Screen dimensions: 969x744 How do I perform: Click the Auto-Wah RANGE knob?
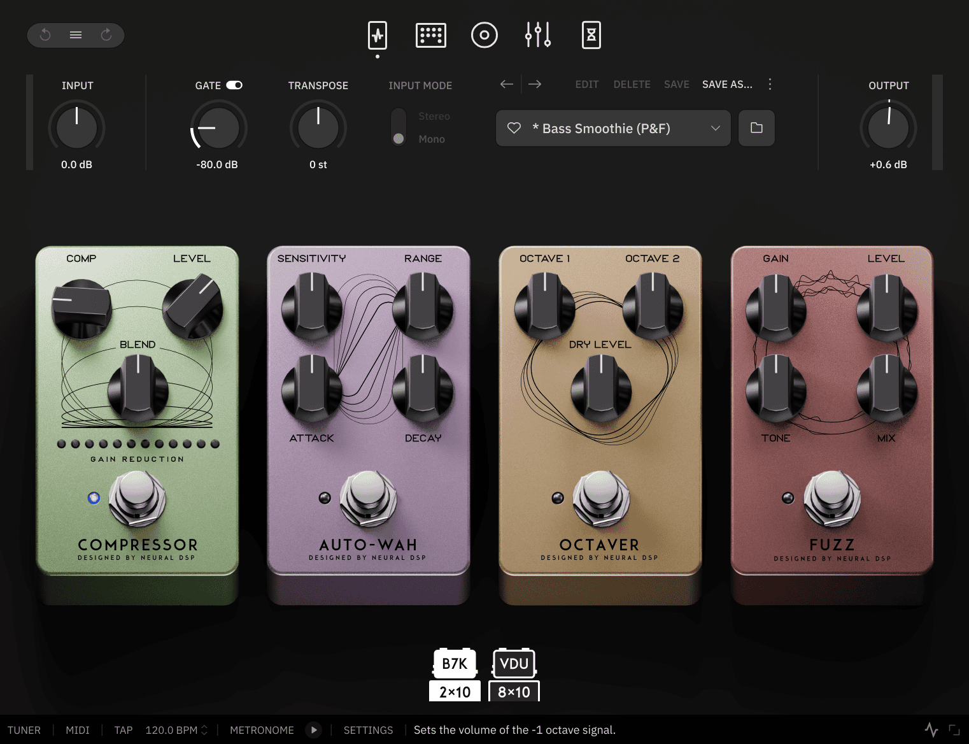(423, 307)
